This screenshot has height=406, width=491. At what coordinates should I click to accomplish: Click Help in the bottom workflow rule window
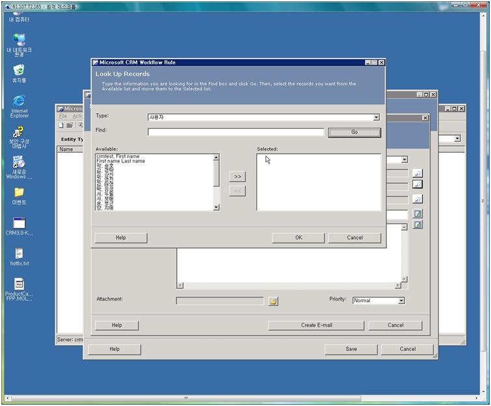tap(114, 349)
